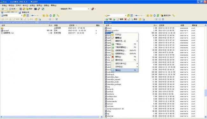Open local back-history dropdown arrow
The image size is (207, 119).
click(x=35, y=16)
